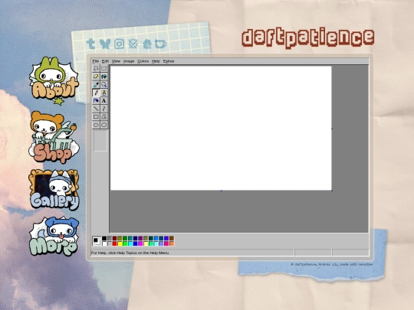The image size is (414, 310).
Task: Open the Ko-fi cup icon
Action: click(160, 44)
